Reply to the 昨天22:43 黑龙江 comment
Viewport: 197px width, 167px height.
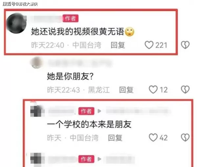[126, 90]
